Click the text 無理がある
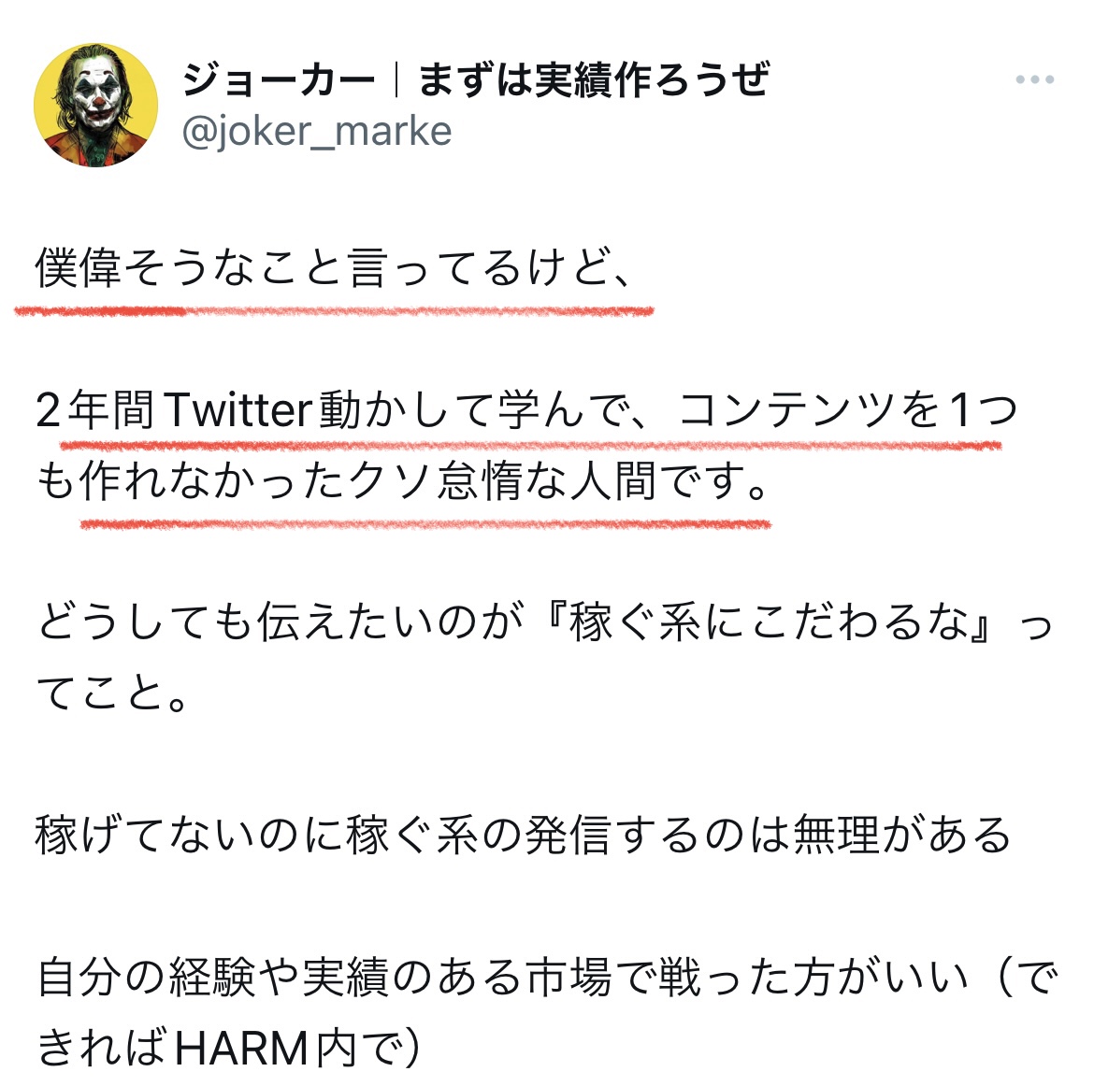The width and height of the screenshot is (1094, 1086). pos(901,836)
